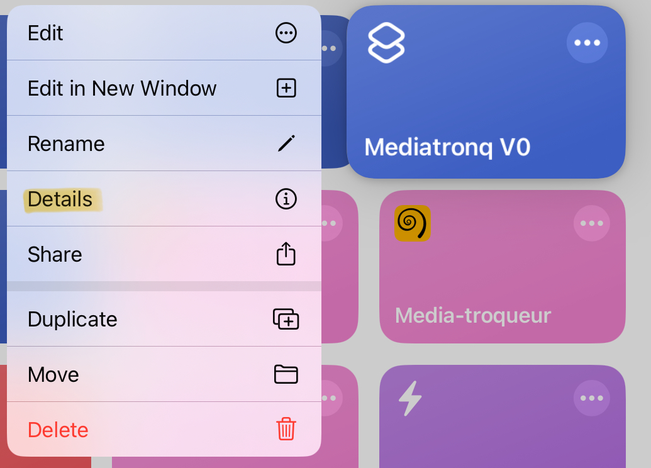Click the plus-square icon for Edit in New Window
Screen dimensions: 651x468
(x=286, y=88)
